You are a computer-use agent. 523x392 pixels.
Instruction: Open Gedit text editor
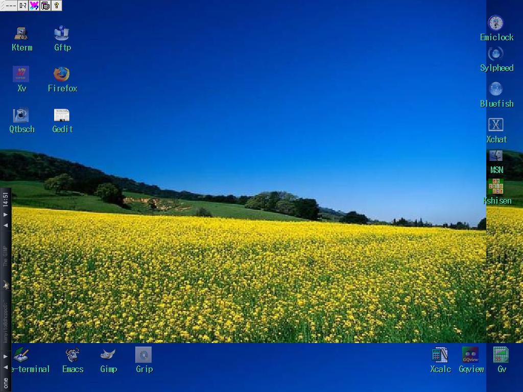pyautogui.click(x=62, y=115)
